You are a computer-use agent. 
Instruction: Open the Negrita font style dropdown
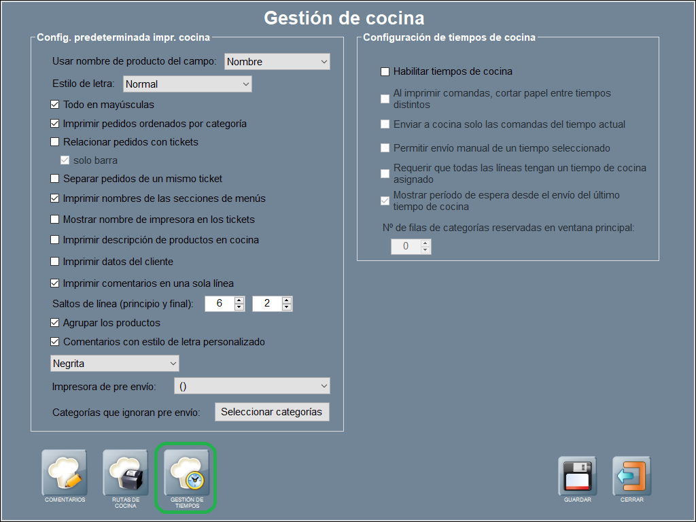[x=114, y=364]
